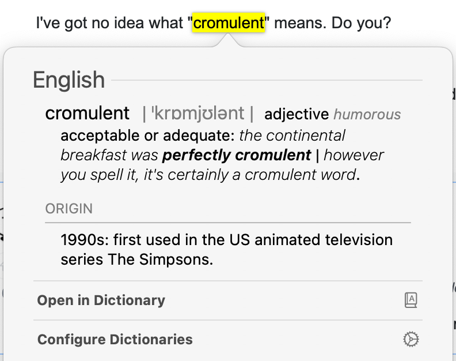
Task: Click the phonetic pronunciation text
Action: pyautogui.click(x=197, y=114)
